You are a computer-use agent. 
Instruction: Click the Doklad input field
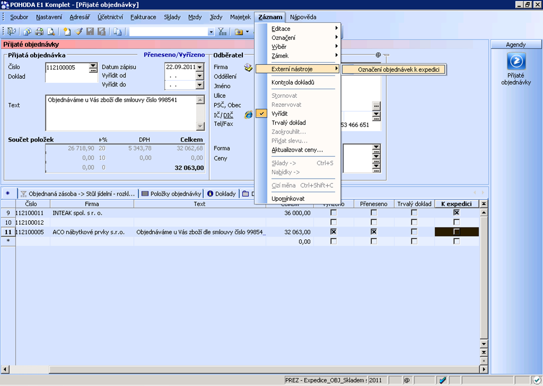[72, 77]
